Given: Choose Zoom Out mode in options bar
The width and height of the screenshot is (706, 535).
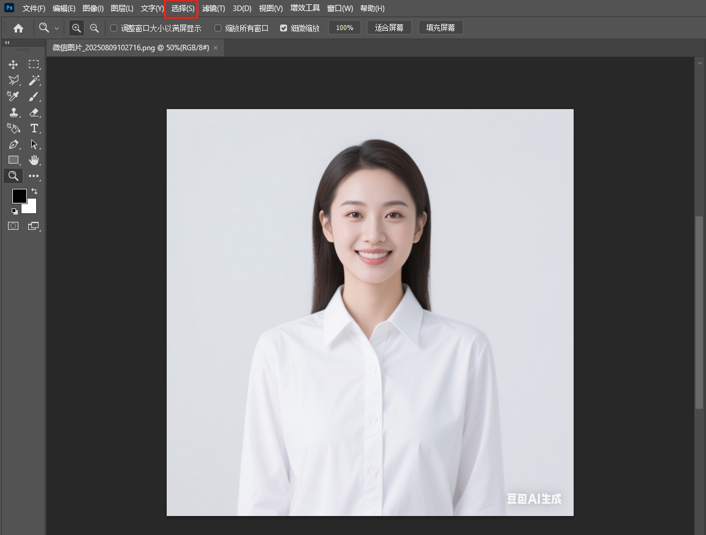Looking at the screenshot, I should (94, 28).
